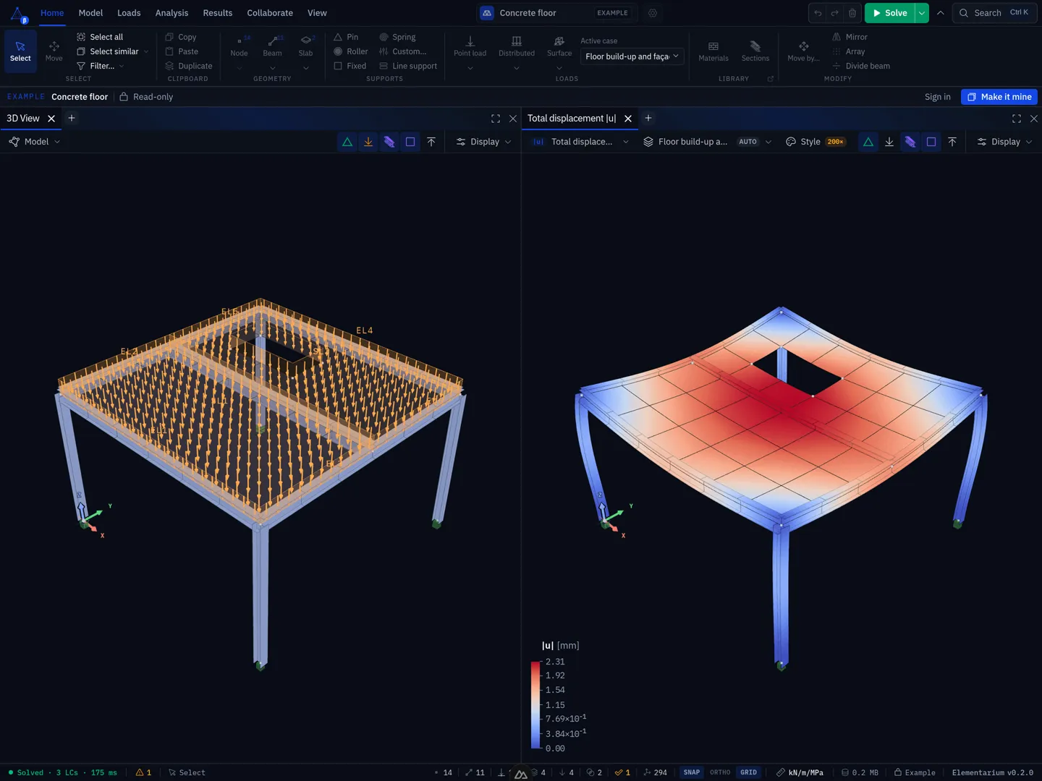Activate the Select tool
Screen dimensions: 1042x781
[x=20, y=51]
